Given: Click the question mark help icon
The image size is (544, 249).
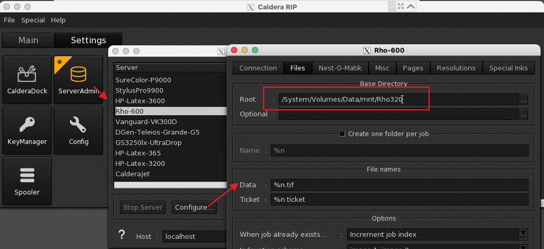Looking at the screenshot, I should [x=122, y=235].
